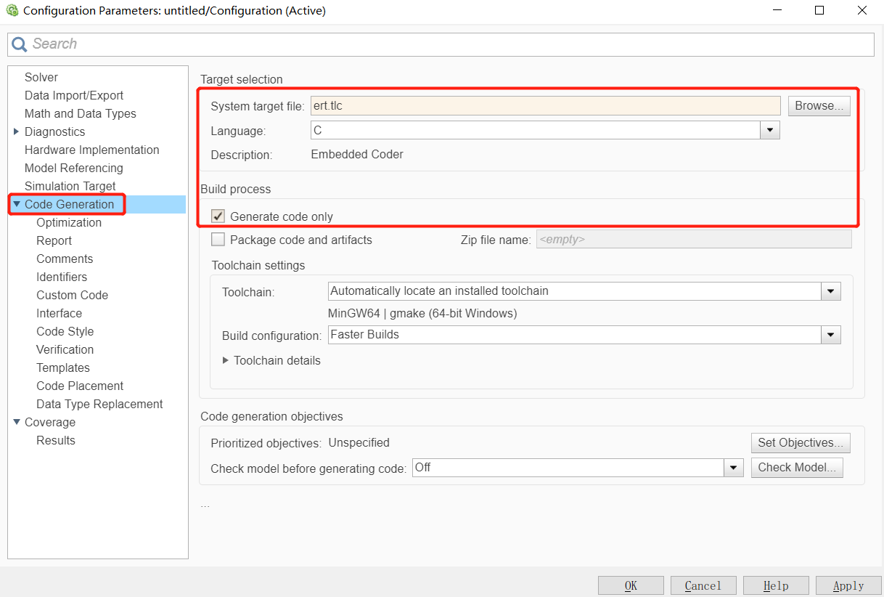Open the Code Style subpane
The height and width of the screenshot is (597, 884).
pos(65,331)
